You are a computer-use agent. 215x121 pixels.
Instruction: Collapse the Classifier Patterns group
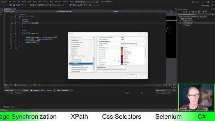[98, 42]
